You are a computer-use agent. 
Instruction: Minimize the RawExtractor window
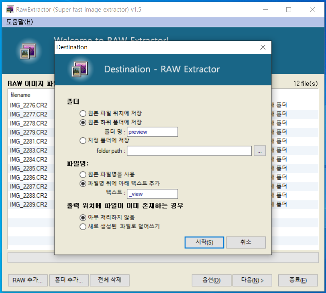pyautogui.click(x=265, y=10)
